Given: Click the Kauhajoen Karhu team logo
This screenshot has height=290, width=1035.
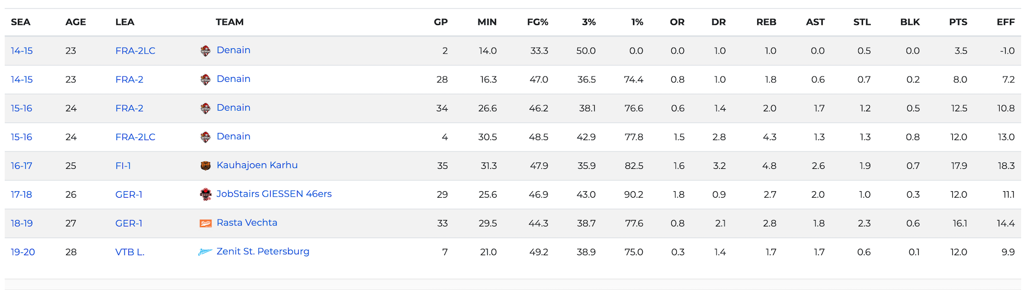Looking at the screenshot, I should pyautogui.click(x=206, y=166).
